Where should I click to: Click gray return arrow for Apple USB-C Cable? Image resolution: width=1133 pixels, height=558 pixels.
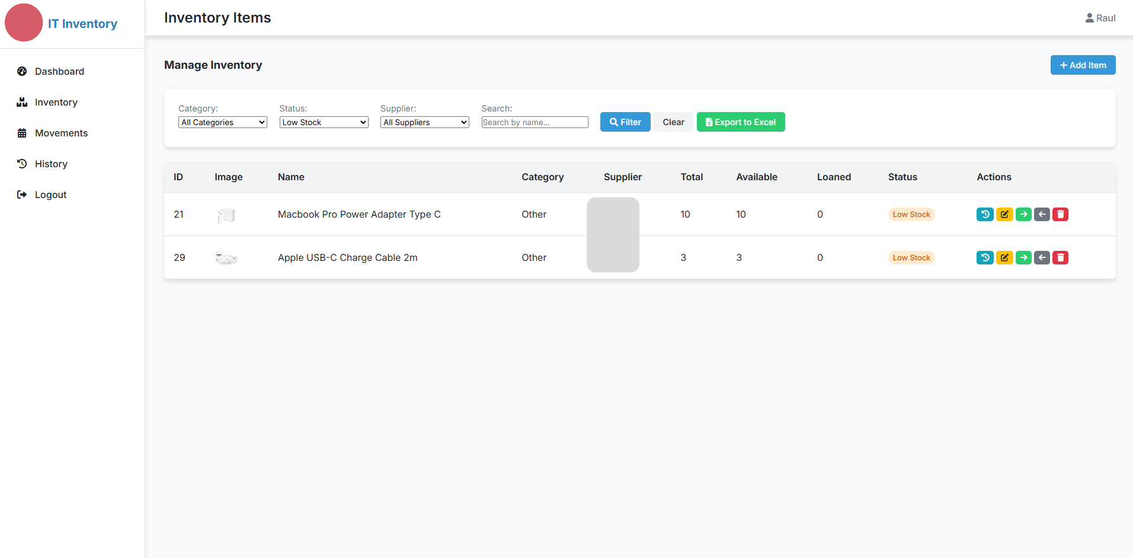[1042, 257]
